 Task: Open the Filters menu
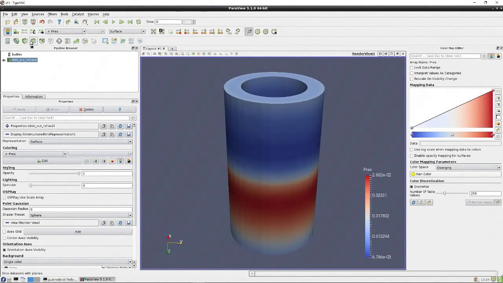tap(52, 14)
